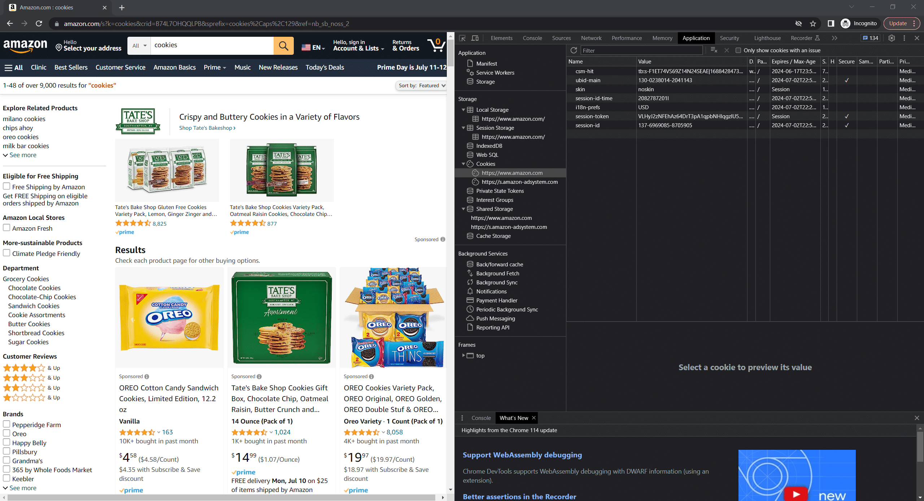Select IndexedDB in the Storage tree
The width and height of the screenshot is (924, 501).
click(489, 146)
